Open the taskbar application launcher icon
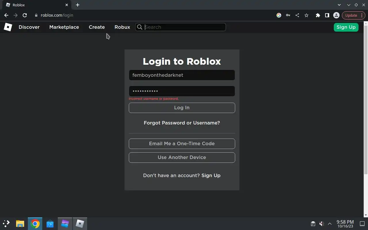This screenshot has width=368, height=230. [6, 223]
